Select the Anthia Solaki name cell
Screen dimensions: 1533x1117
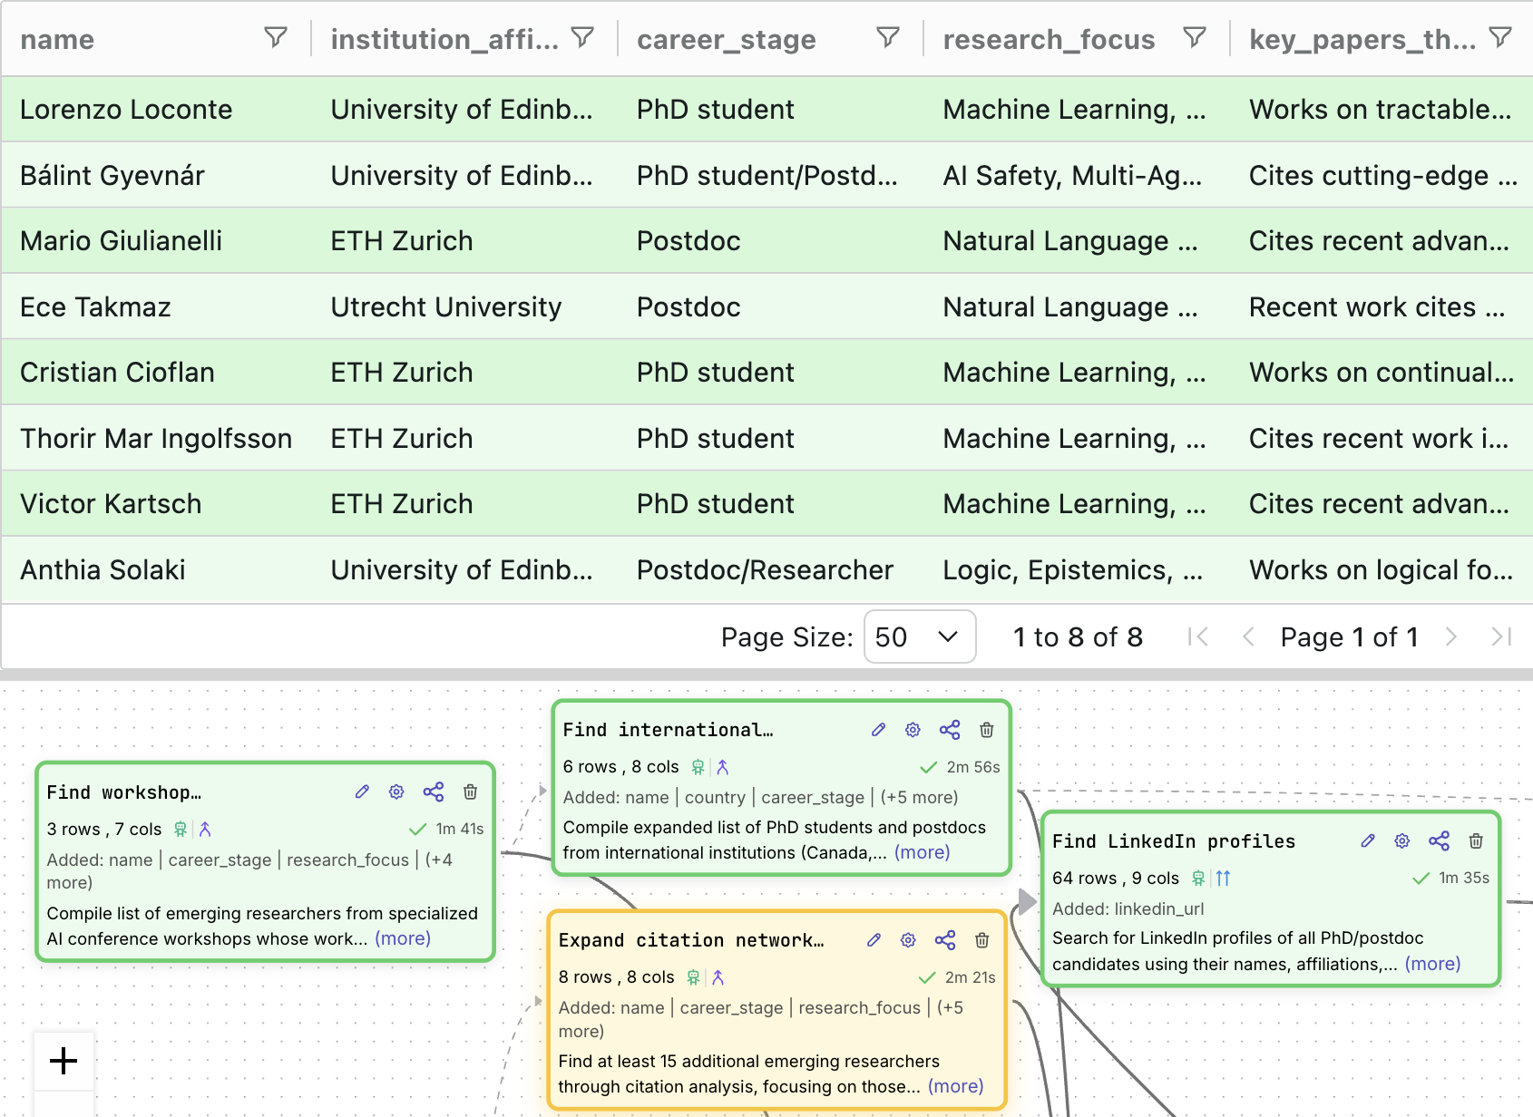click(103, 570)
